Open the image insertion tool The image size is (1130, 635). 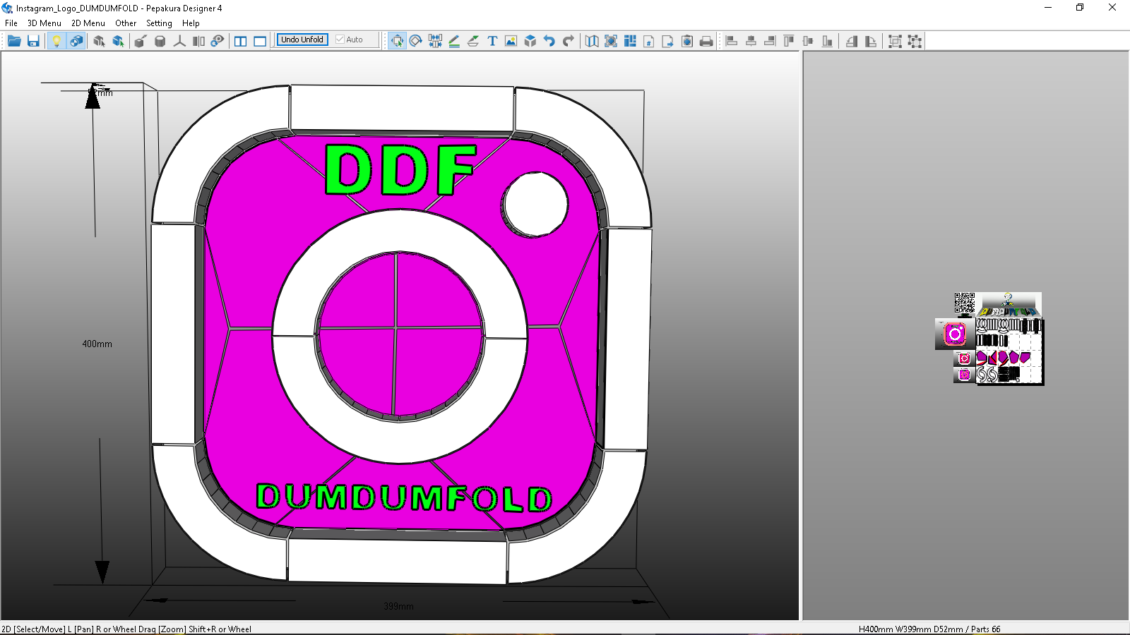(510, 40)
